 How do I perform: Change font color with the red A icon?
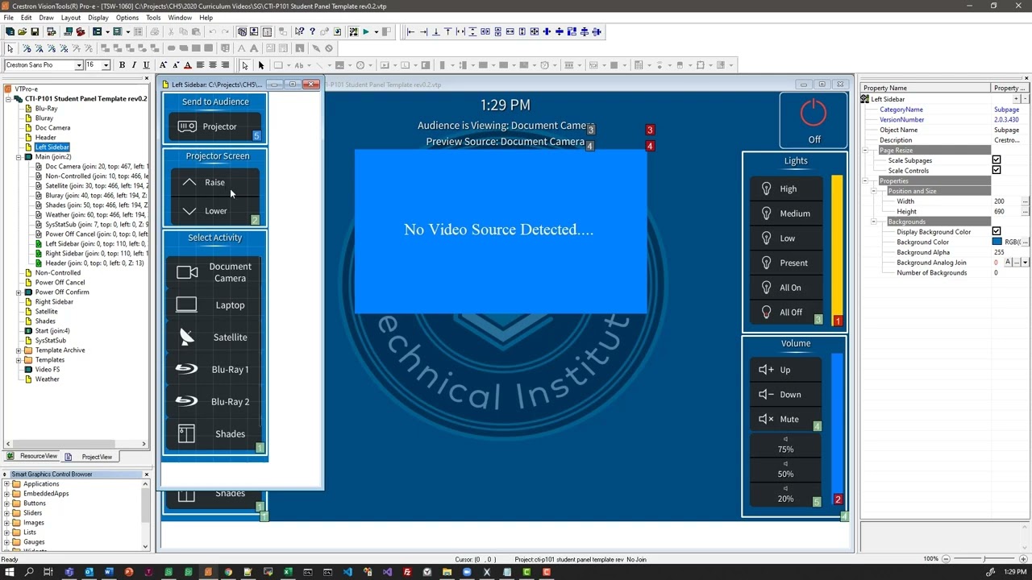point(187,65)
